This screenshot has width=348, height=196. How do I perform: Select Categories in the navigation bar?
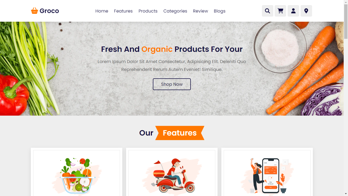click(175, 11)
